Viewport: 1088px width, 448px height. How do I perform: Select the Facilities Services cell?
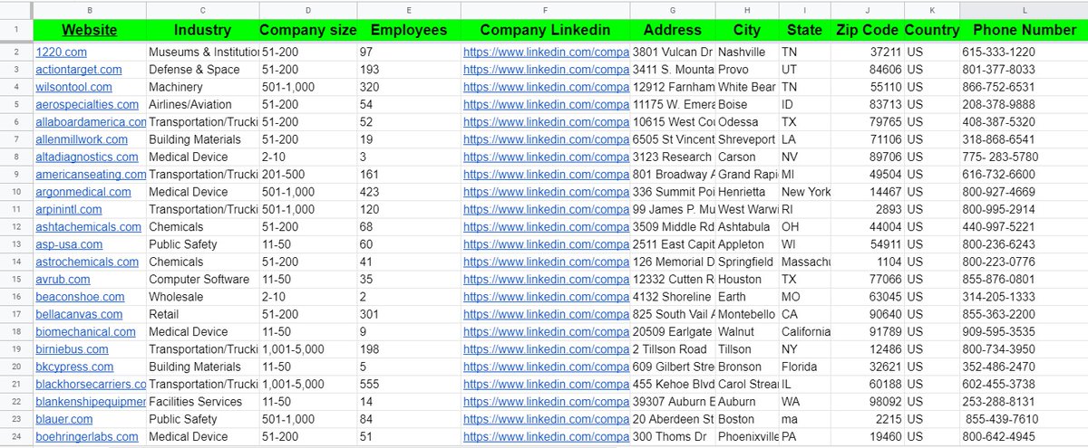(x=202, y=402)
